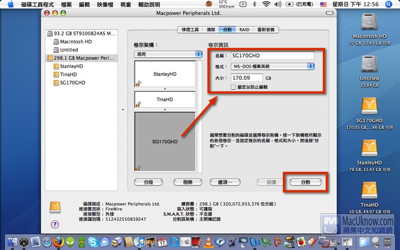400x250 pixels.
Task: Open the 檔案 menu
Action: [x=66, y=5]
